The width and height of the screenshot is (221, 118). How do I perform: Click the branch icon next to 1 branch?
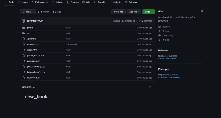[39, 12]
